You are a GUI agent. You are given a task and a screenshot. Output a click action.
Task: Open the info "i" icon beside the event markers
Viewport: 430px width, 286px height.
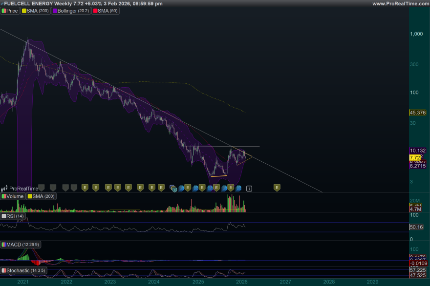[x=250, y=188]
